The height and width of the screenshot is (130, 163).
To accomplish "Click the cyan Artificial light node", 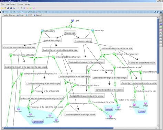I will [42, 31].
